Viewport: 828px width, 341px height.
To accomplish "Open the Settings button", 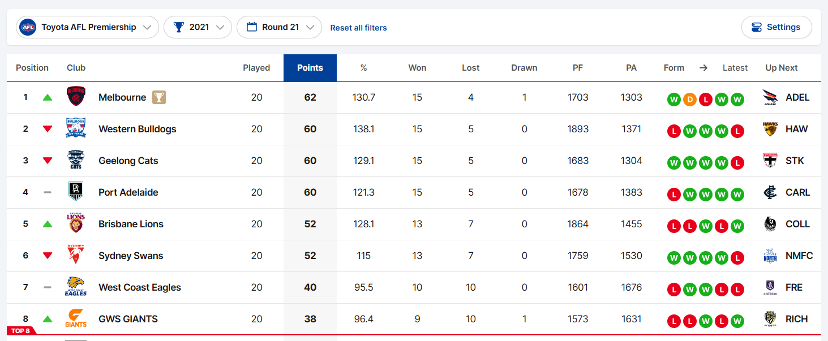I will pos(776,27).
